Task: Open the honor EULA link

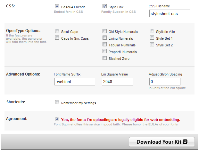Action: point(137,124)
